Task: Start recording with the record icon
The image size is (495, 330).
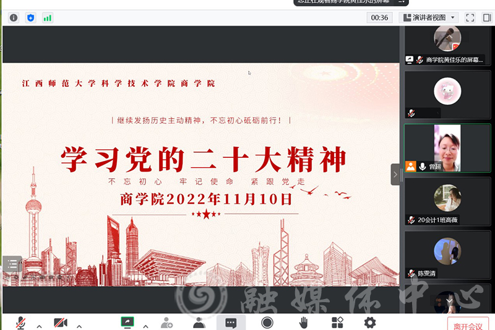Action: pyautogui.click(x=267, y=323)
